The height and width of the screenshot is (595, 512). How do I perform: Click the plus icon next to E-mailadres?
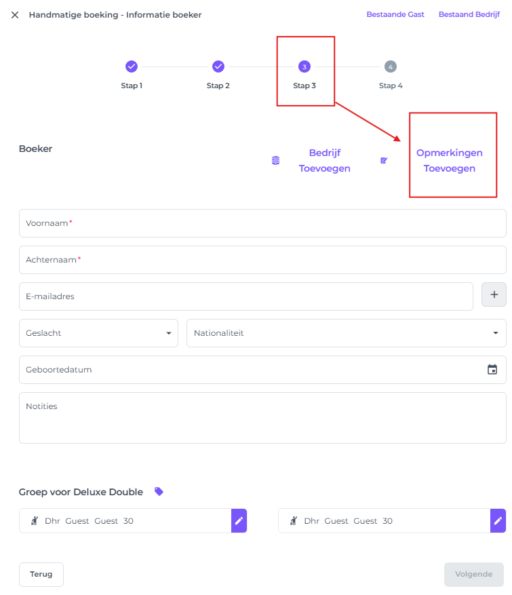494,294
